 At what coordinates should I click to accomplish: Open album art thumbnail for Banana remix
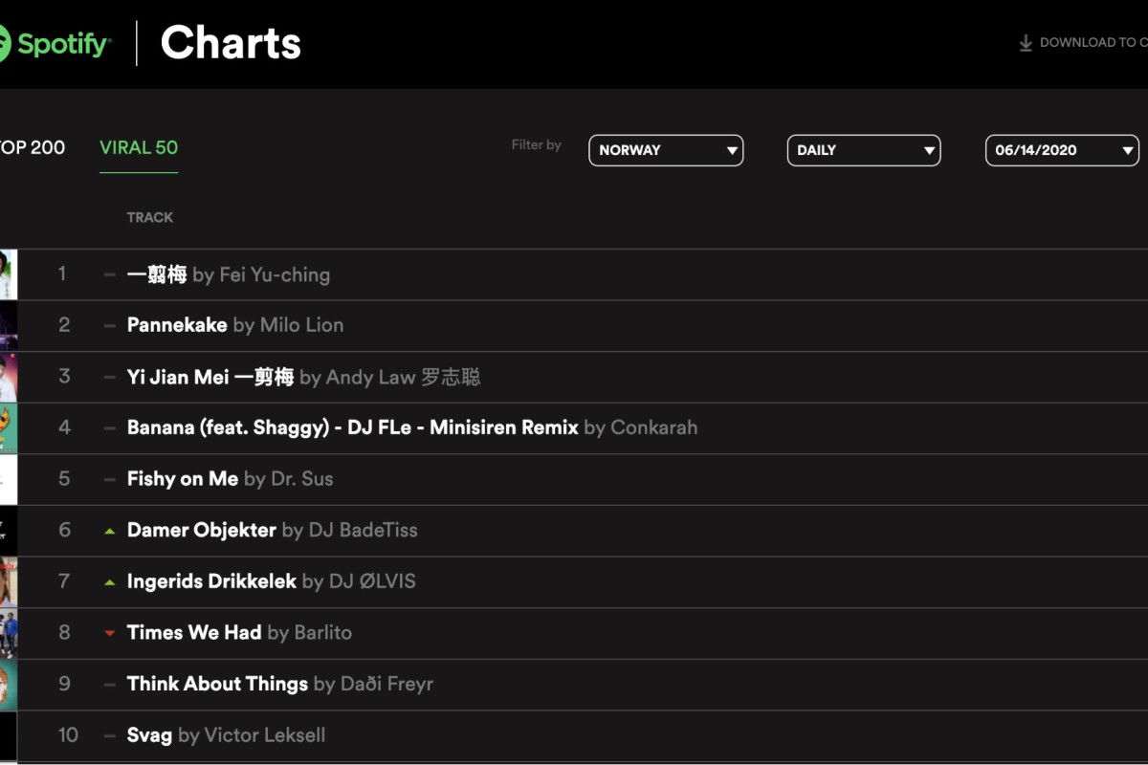pyautogui.click(x=9, y=428)
